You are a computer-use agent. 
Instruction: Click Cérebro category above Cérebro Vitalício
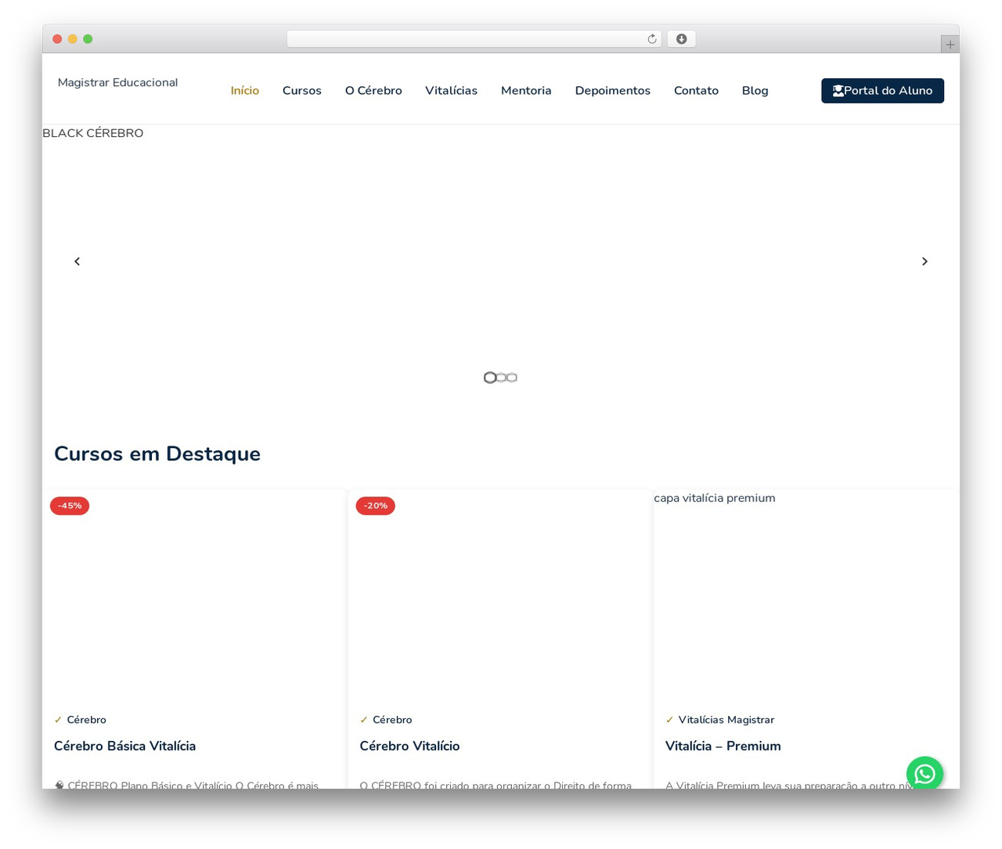coord(392,720)
